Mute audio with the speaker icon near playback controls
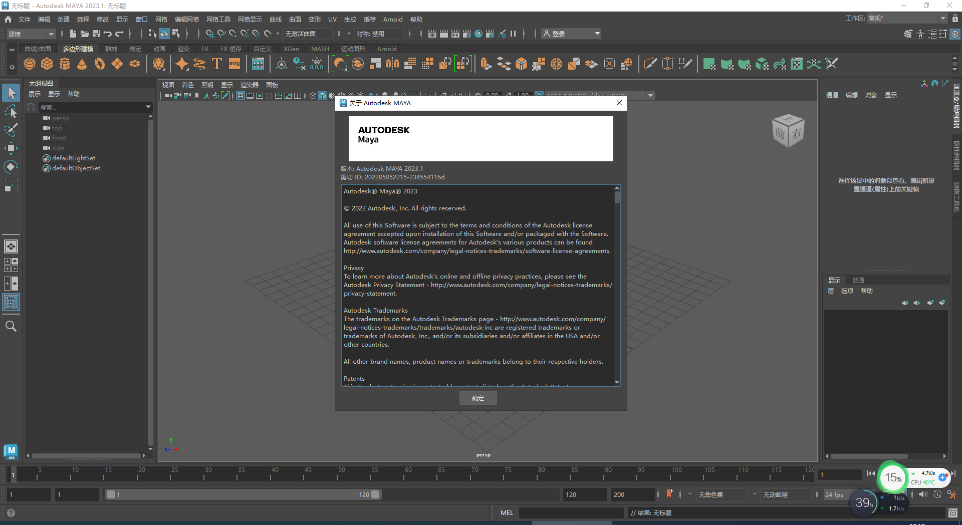The height and width of the screenshot is (525, 962). click(923, 494)
